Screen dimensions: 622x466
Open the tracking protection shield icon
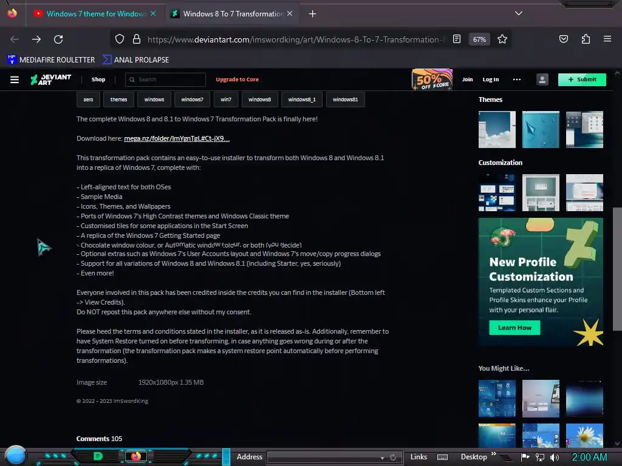tap(120, 39)
